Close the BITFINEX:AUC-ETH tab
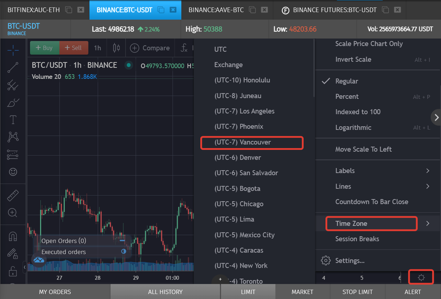 point(81,10)
